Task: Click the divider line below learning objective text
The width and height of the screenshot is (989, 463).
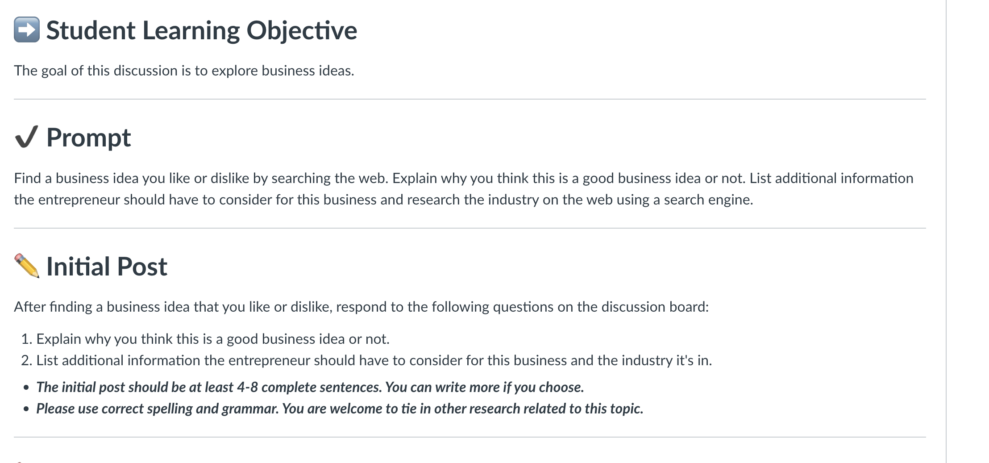Action: point(470,99)
